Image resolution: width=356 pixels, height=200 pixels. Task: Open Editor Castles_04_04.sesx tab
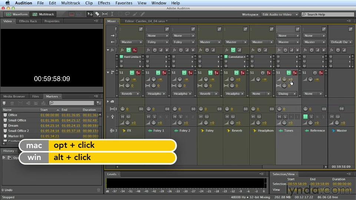(x=146, y=21)
